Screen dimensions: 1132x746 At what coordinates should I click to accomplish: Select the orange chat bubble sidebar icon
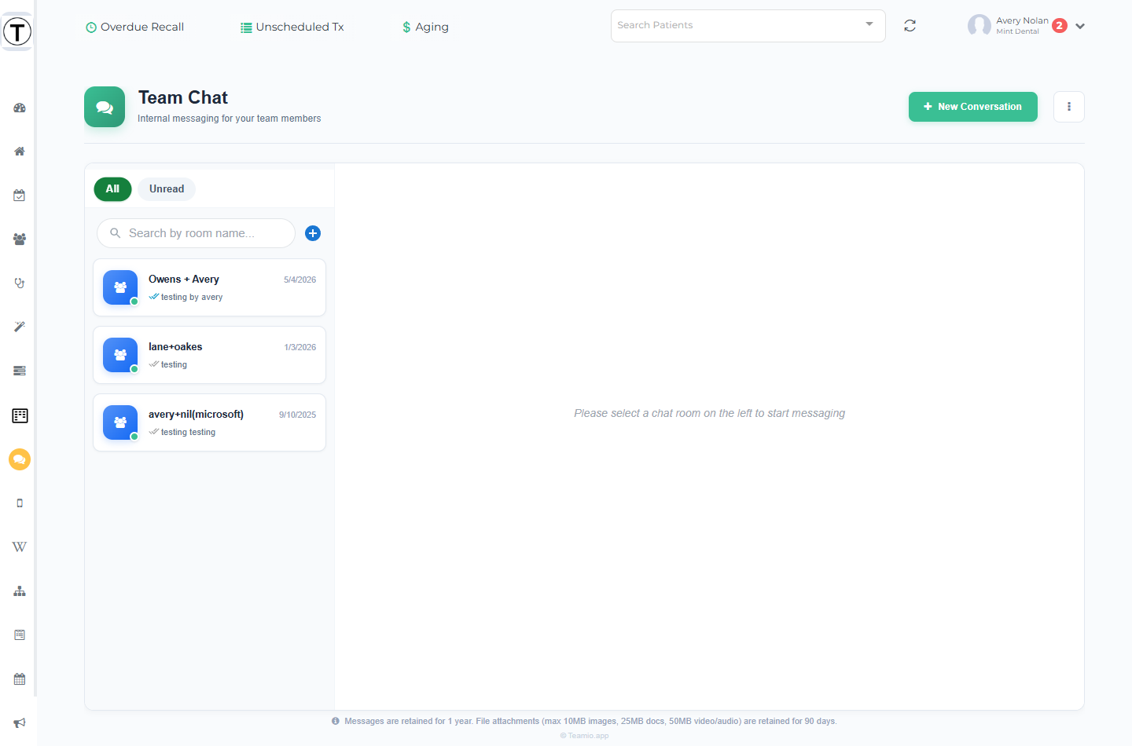(20, 459)
